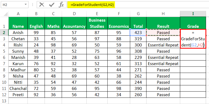Click the Maths header cell
Screen dimensions: 209x104
(53, 23)
